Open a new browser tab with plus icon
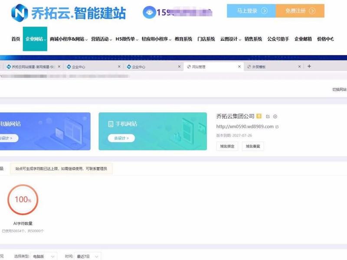This screenshot has height=260, width=347. point(309,66)
